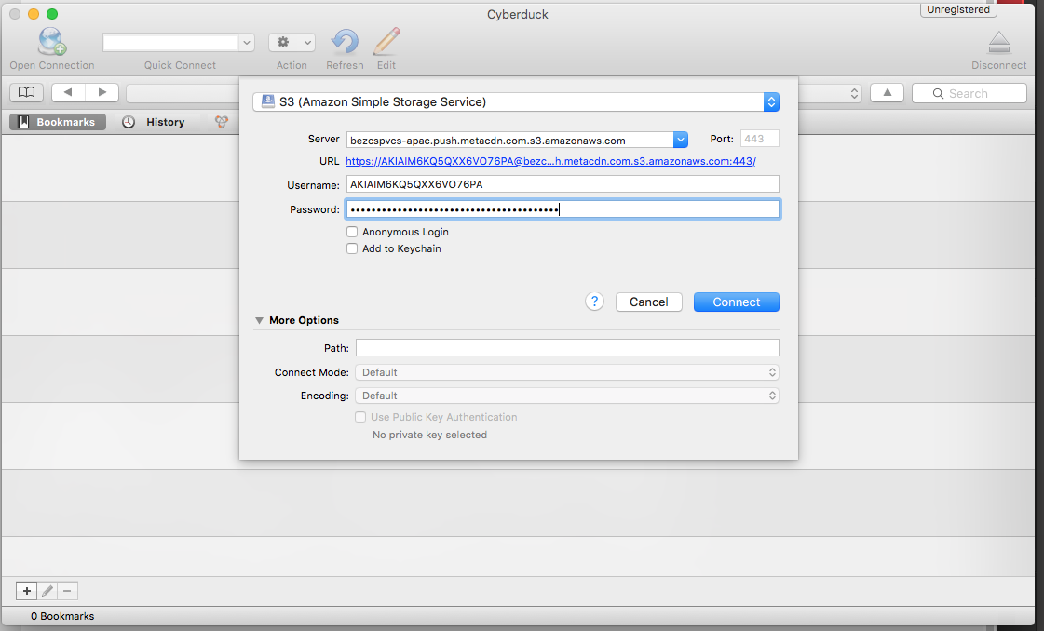Switch to the Bookmarks tab
Image resolution: width=1044 pixels, height=631 pixels.
tap(57, 122)
